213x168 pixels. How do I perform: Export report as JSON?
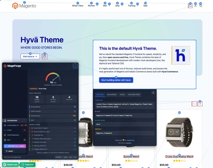[x=65, y=157]
